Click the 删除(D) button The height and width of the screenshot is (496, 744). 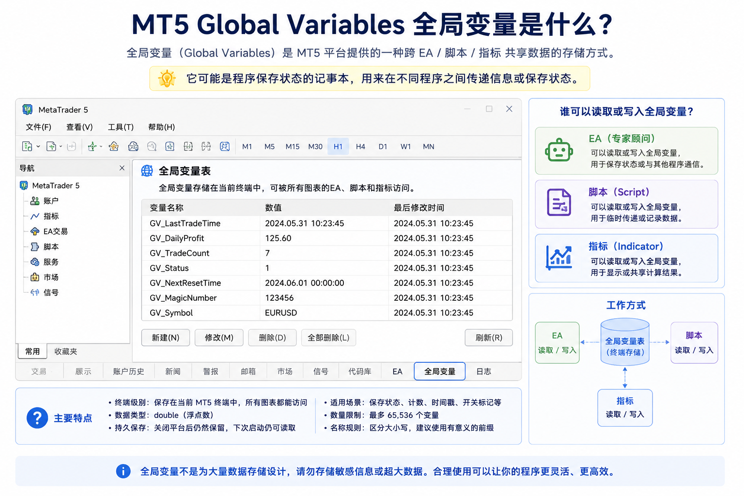[x=272, y=338]
